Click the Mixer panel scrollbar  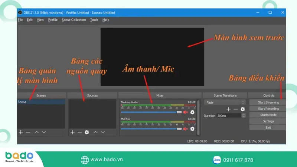(x=198, y=117)
